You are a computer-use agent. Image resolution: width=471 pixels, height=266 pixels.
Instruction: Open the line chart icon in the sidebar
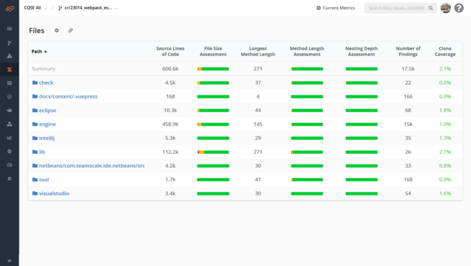tap(9, 138)
